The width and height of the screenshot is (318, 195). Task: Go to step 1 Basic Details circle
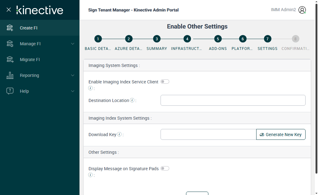[98, 39]
